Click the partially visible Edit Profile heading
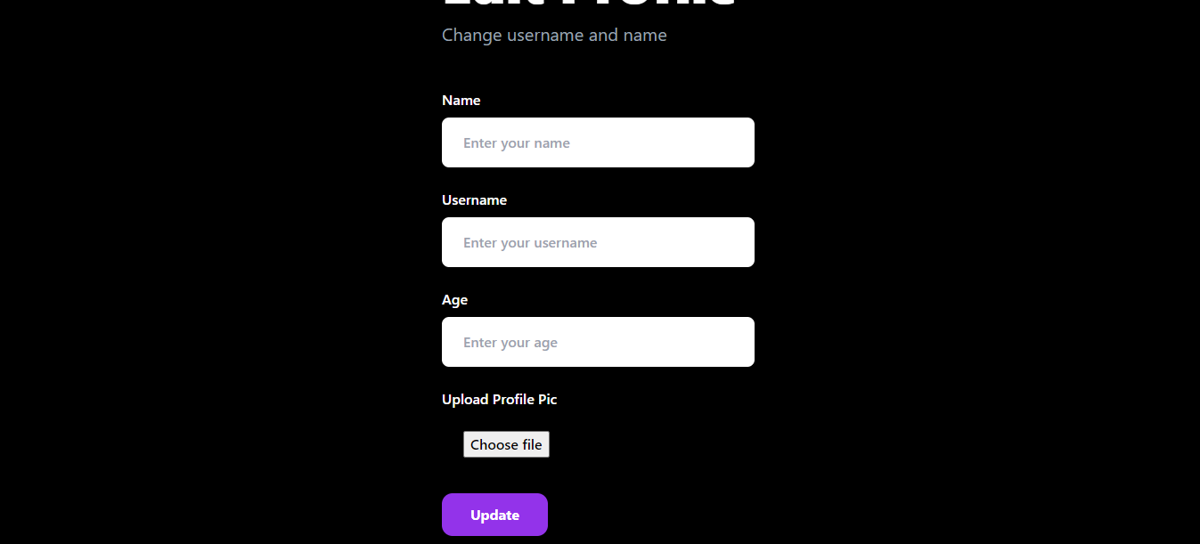Image resolution: width=1200 pixels, height=544 pixels. coord(588,5)
